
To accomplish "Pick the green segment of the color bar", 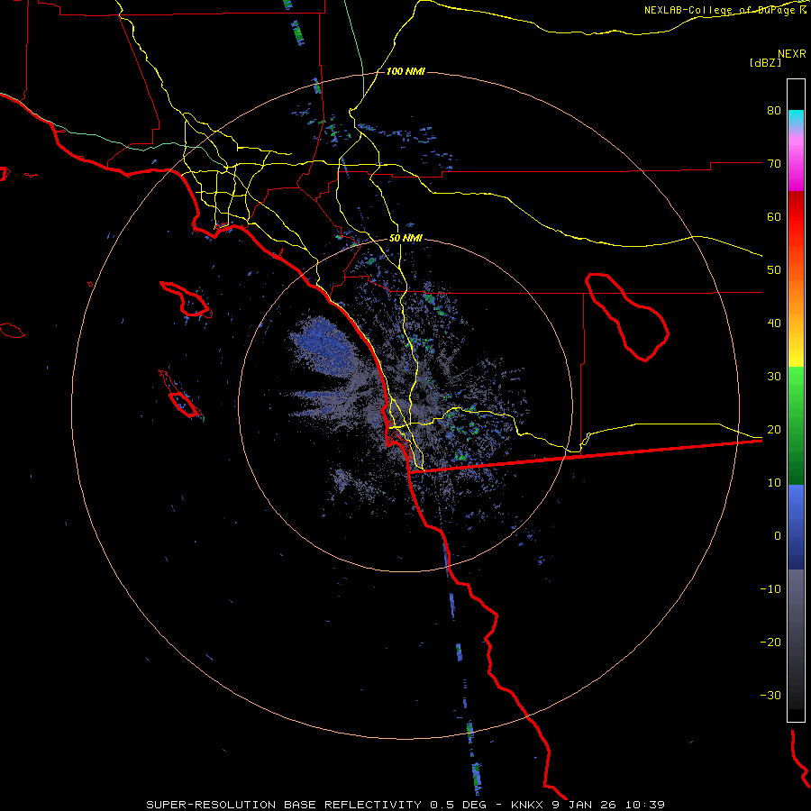I will [796, 425].
